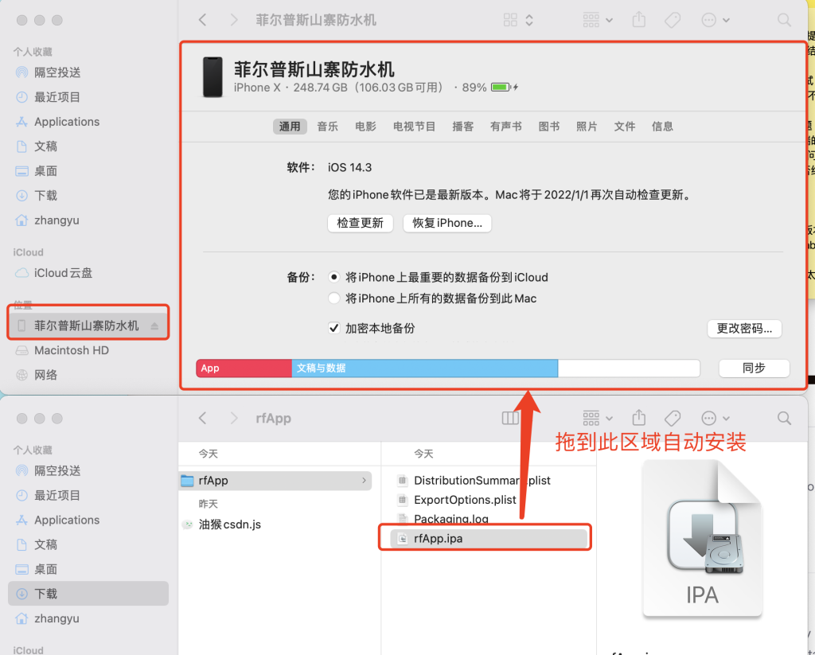Image resolution: width=815 pixels, height=655 pixels.
Task: Expand the rfApp folder chevron
Action: [x=365, y=481]
